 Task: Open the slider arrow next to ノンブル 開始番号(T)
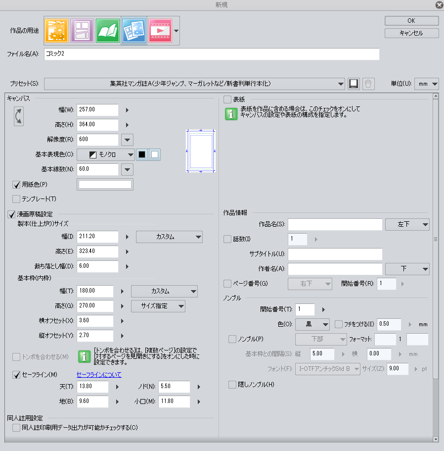324,310
